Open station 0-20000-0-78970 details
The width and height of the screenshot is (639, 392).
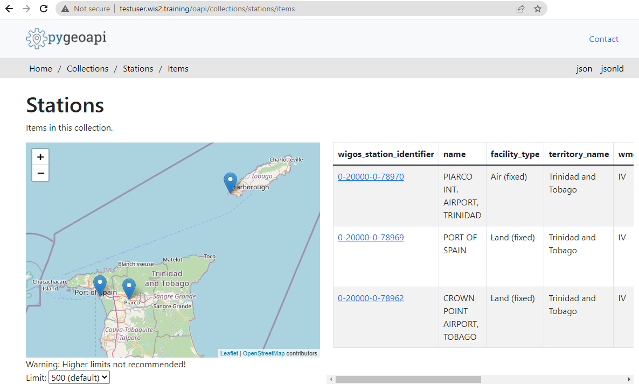[x=371, y=176]
